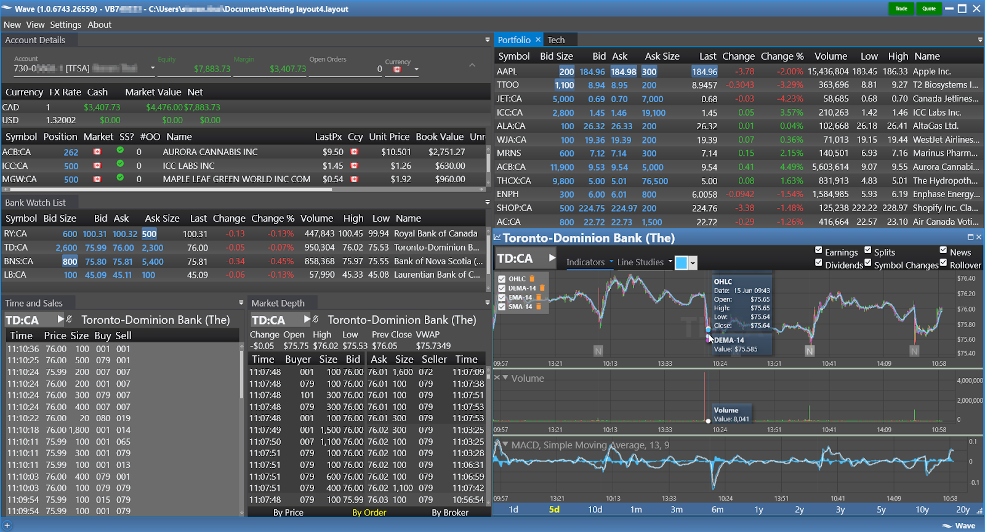
Task: Click the link icon in Market Depth header
Action: [x=316, y=319]
